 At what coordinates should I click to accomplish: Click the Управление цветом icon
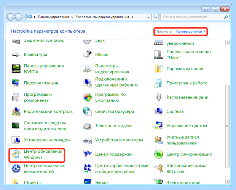(x=159, y=125)
